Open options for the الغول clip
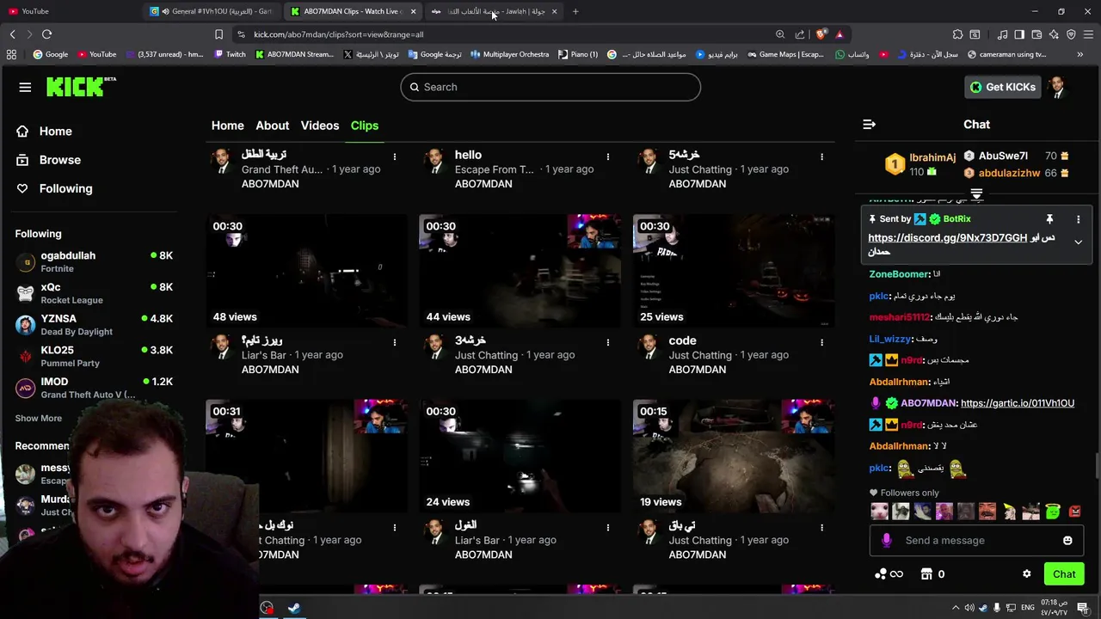Image resolution: width=1101 pixels, height=619 pixels. coord(608,527)
